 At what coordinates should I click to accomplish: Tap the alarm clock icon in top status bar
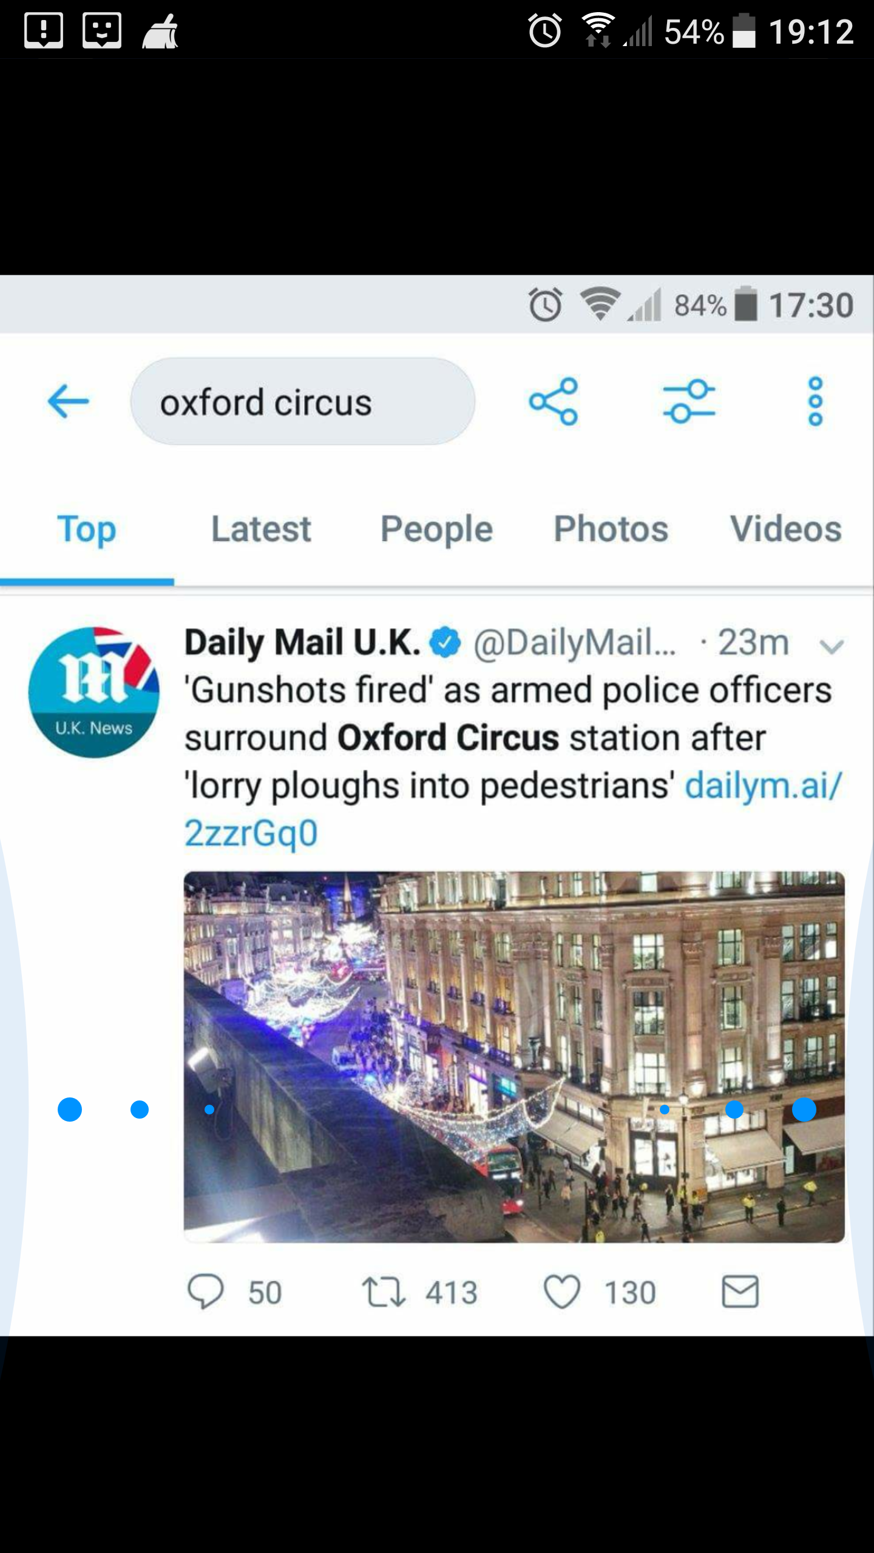[x=544, y=31]
